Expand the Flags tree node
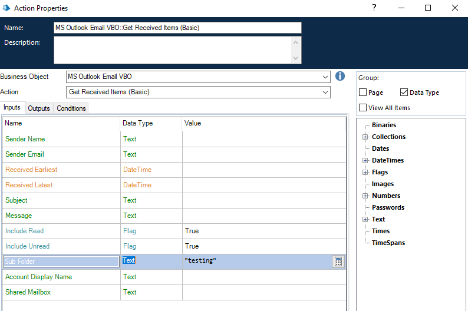This screenshot has height=311, width=468. click(365, 172)
